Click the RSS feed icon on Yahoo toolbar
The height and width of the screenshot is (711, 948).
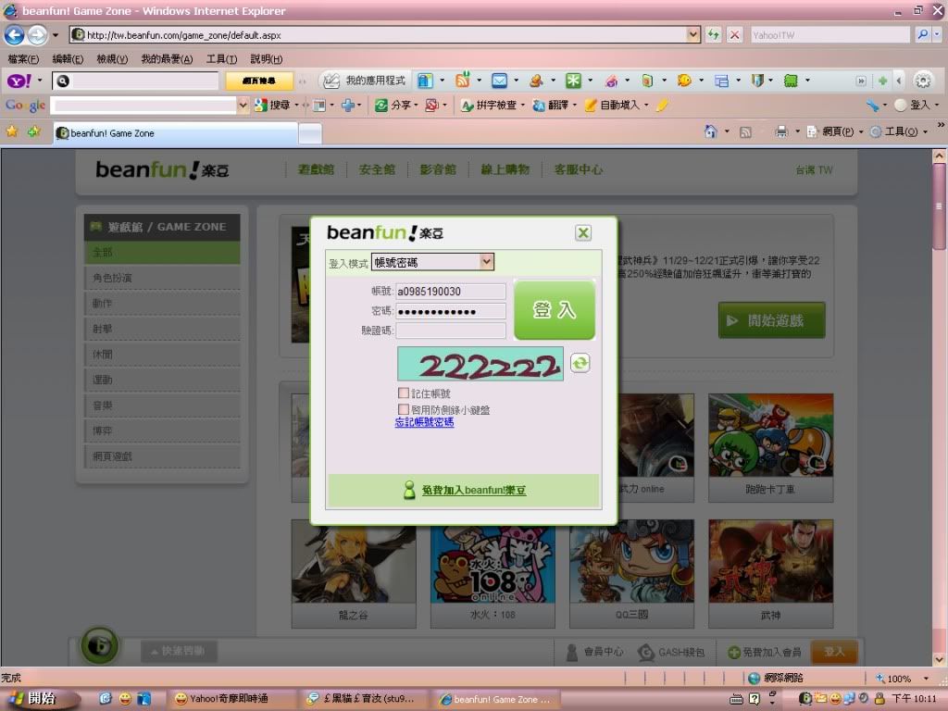point(463,80)
